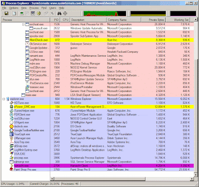Image resolution: width=199 pixels, height=187 pixels.
Task: Click the SFAgent.exe process icon
Action: pyautogui.click(x=11, y=122)
